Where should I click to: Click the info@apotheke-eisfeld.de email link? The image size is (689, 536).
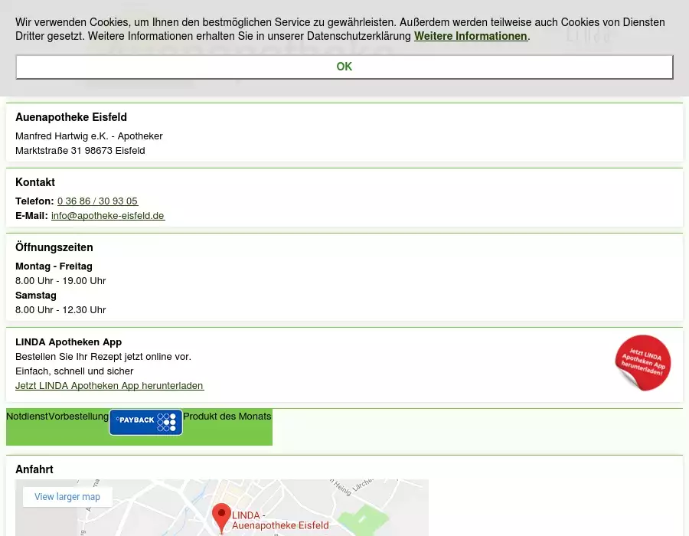(x=108, y=216)
